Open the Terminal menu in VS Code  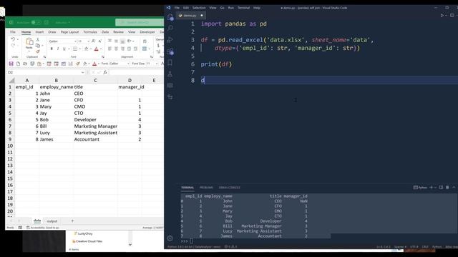(x=243, y=8)
